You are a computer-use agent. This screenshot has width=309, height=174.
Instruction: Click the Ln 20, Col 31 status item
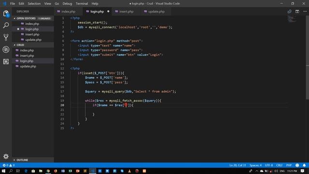(x=238, y=165)
